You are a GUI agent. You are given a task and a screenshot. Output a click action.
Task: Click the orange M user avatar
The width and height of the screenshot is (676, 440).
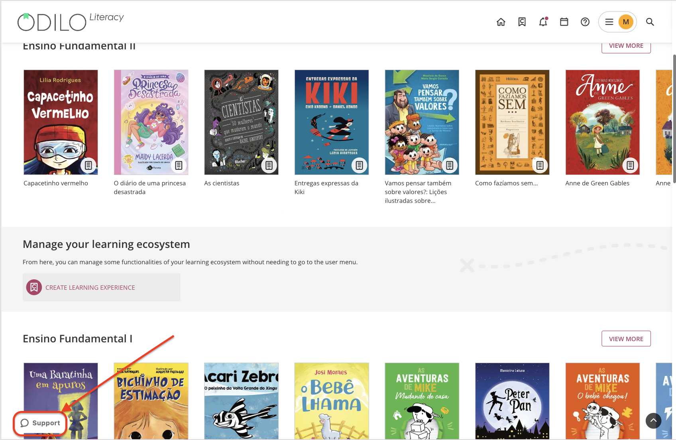626,22
